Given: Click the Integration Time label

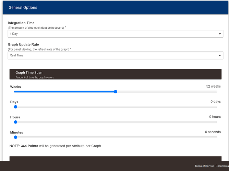Looking at the screenshot, I should coord(21,23).
